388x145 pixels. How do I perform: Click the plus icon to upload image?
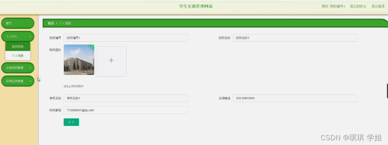tap(111, 60)
